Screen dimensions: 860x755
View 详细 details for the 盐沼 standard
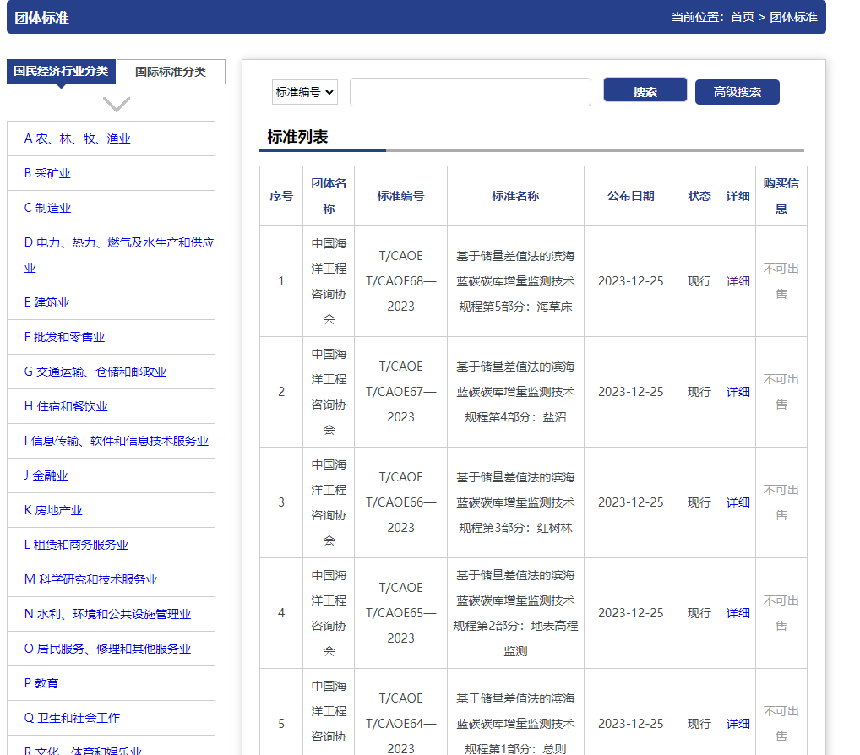click(x=738, y=391)
